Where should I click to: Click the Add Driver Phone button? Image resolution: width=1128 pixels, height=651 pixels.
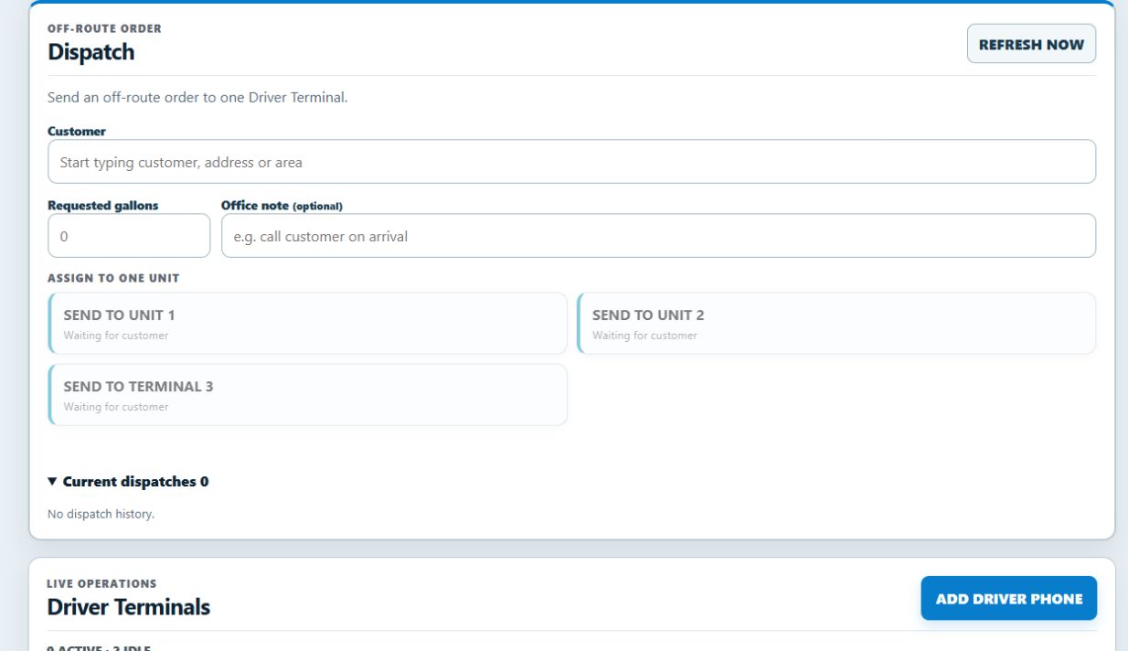[1009, 599]
